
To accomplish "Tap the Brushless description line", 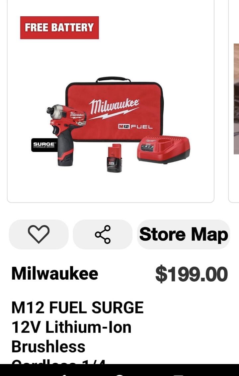I will click(48, 346).
